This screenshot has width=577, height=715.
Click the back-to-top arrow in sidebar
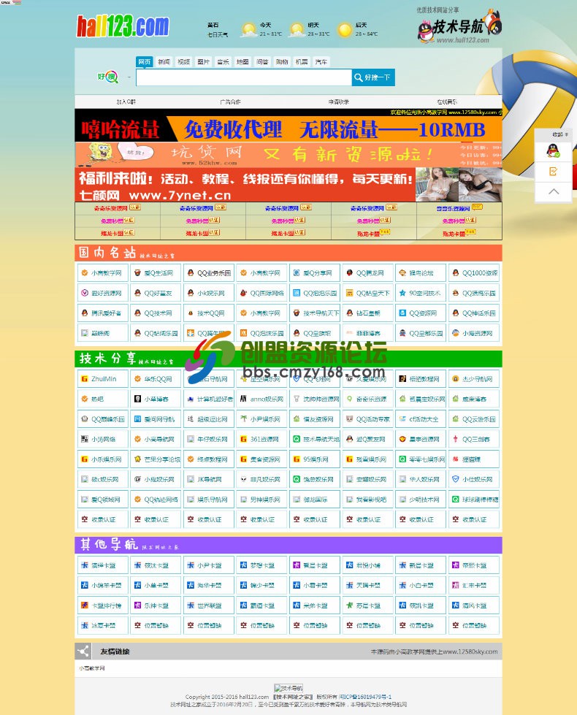pyautogui.click(x=554, y=191)
